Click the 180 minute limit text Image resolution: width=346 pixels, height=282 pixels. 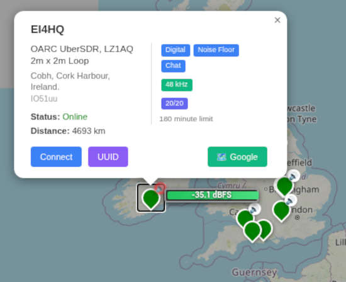coord(186,119)
